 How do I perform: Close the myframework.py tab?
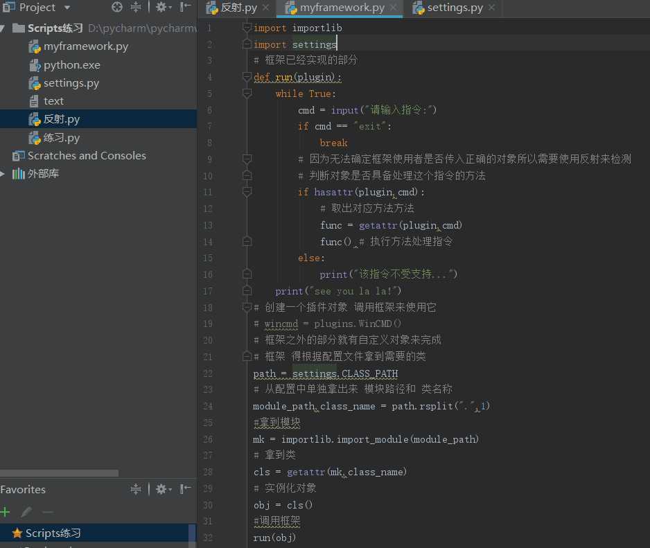pyautogui.click(x=394, y=8)
